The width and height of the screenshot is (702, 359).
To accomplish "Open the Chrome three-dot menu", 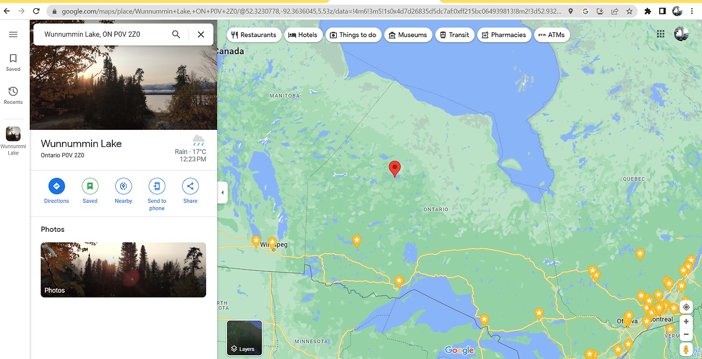I will 692,11.
